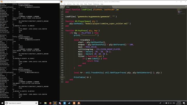Select Sublime Text taskbar icon
Viewport: 187px width, 105px height.
click(55, 103)
